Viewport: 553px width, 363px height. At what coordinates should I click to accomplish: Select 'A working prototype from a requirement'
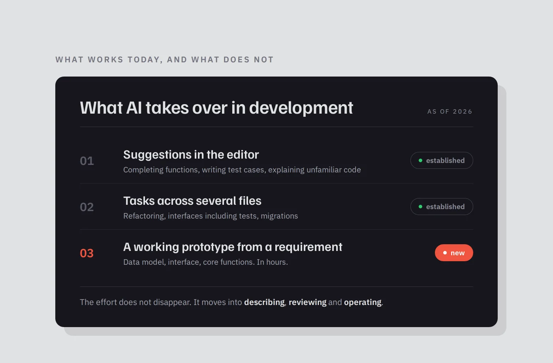coord(233,247)
